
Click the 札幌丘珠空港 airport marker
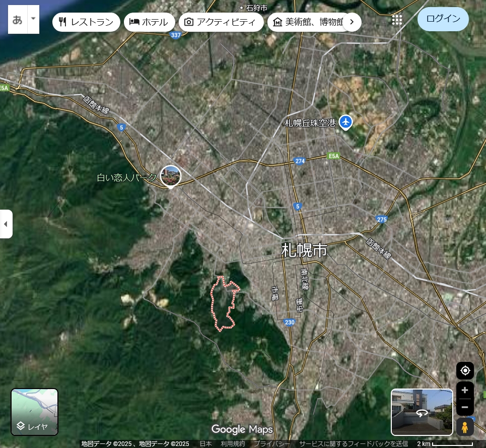(345, 122)
